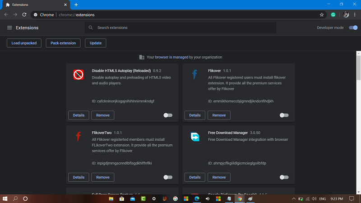Click Load unpacked button
The height and width of the screenshot is (203, 361).
click(24, 43)
